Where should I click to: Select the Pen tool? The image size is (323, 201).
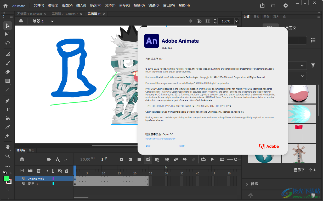pos(8,101)
